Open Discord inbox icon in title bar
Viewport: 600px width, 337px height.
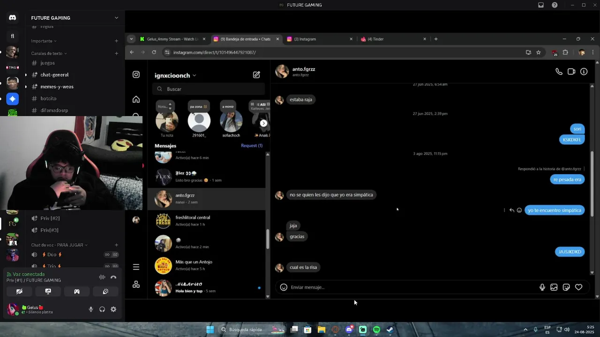tap(541, 5)
